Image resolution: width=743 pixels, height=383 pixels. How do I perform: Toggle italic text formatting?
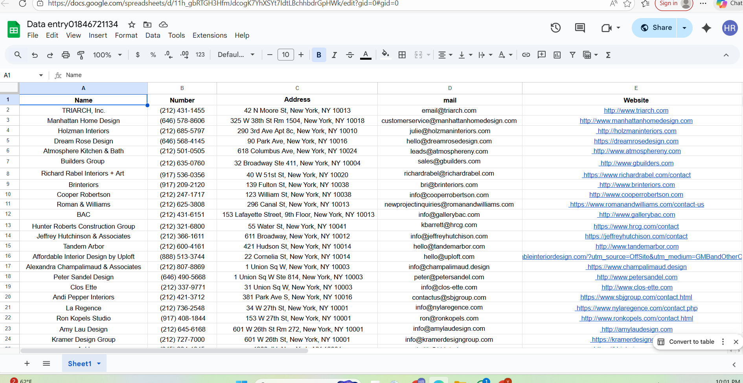334,55
